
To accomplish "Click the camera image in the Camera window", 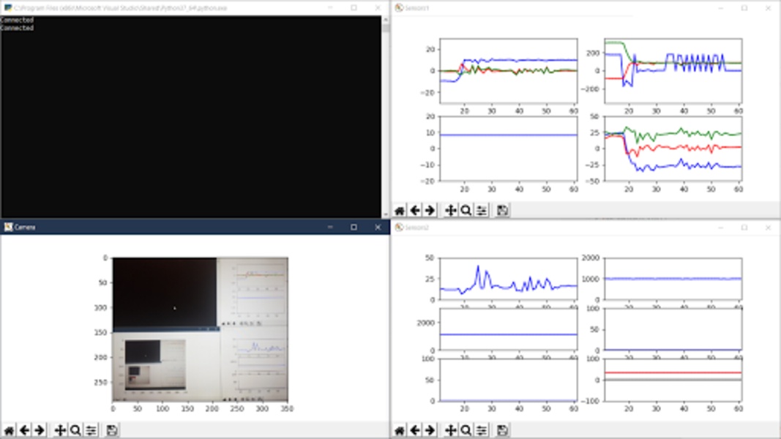I will [x=201, y=329].
